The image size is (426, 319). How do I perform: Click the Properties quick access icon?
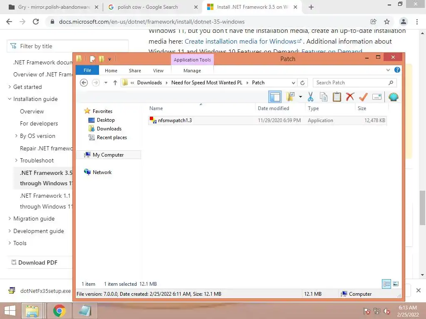pos(93,59)
